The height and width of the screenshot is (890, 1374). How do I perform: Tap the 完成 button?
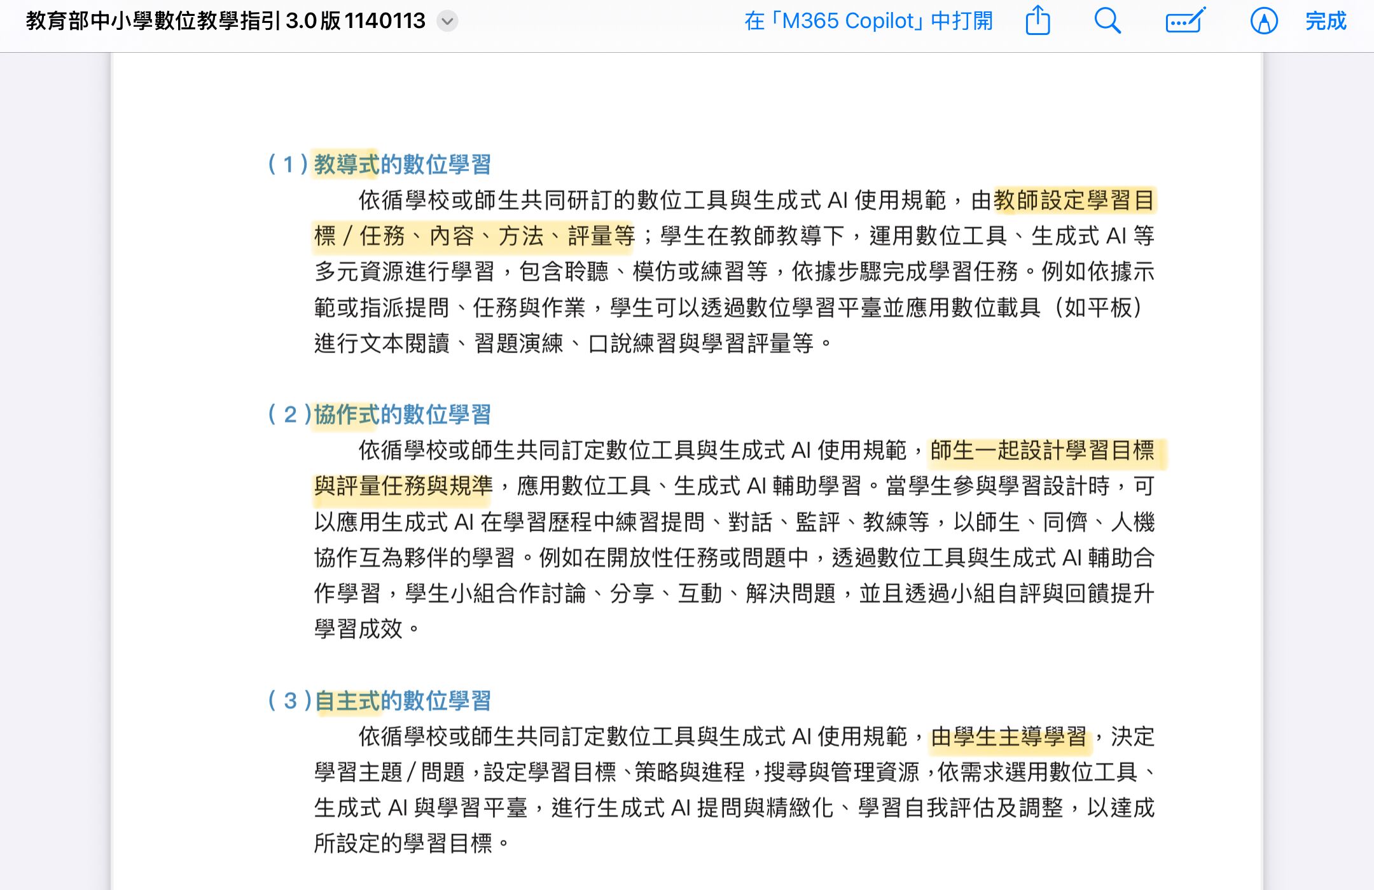1326,21
